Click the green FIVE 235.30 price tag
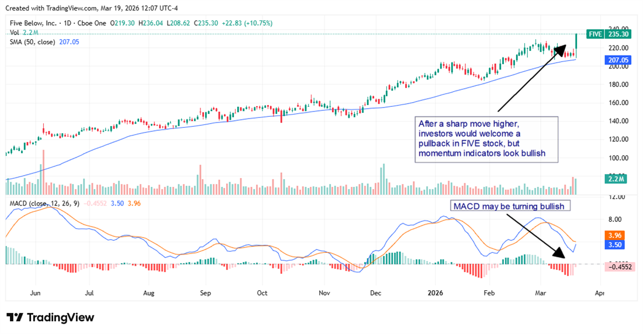 [611, 34]
